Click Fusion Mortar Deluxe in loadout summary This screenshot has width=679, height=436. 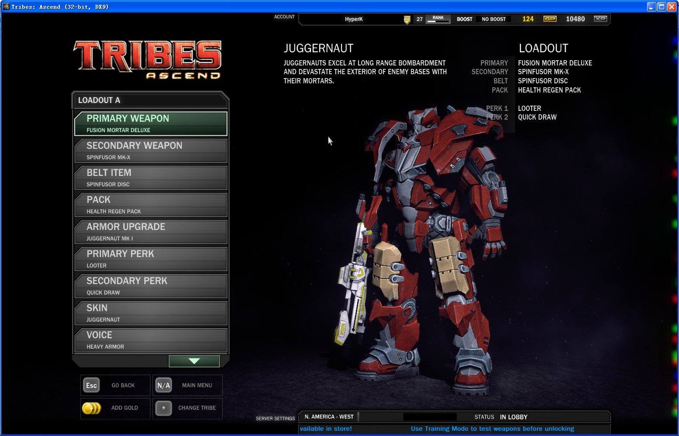(x=555, y=63)
